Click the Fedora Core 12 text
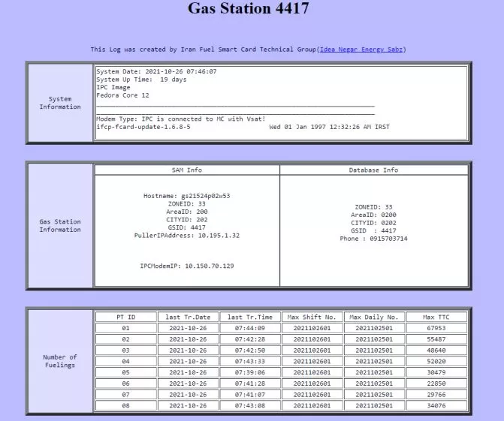Image resolution: width=504 pixels, height=421 pixels. click(x=122, y=95)
